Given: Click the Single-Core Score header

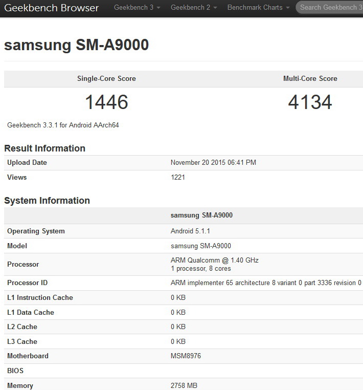Looking at the screenshot, I should click(x=106, y=79).
